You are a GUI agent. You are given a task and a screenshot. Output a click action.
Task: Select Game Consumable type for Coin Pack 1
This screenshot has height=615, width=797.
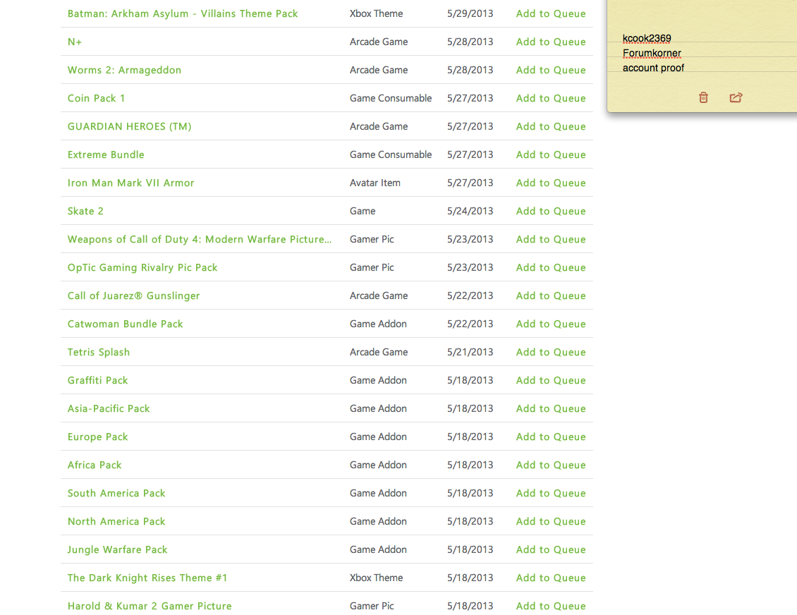[x=391, y=98]
